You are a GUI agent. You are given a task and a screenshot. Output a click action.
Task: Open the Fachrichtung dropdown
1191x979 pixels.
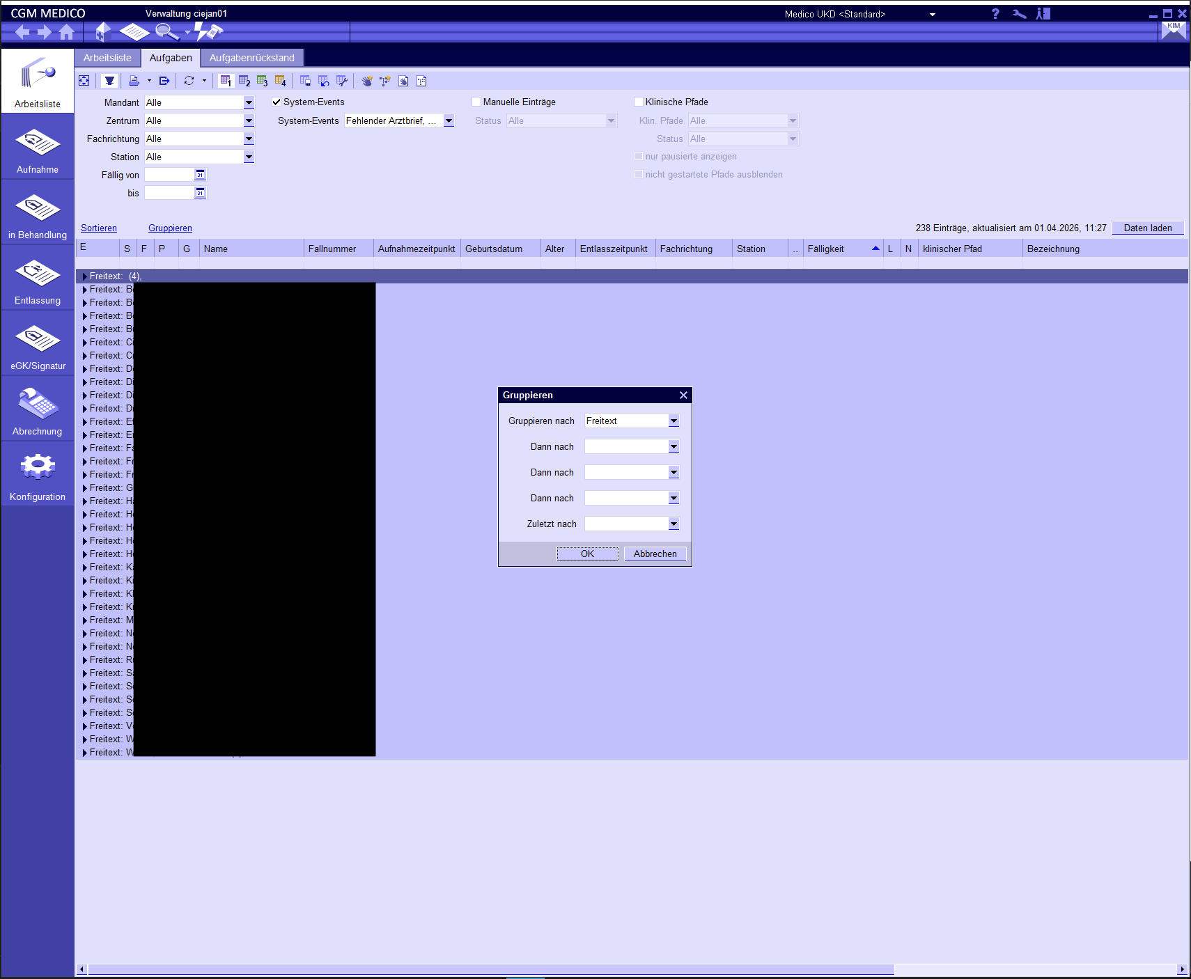click(249, 139)
